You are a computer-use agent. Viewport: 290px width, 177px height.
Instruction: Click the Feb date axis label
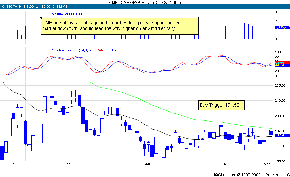pyautogui.click(x=223, y=164)
